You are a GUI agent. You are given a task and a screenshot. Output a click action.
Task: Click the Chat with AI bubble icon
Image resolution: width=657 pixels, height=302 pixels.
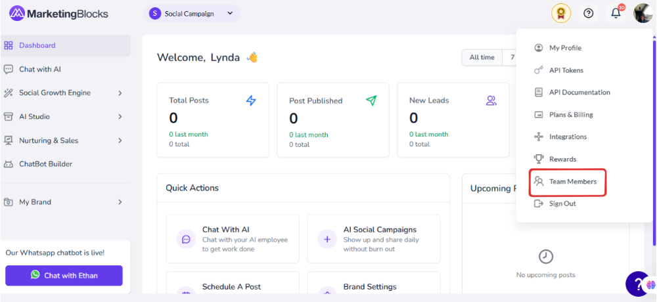(9, 69)
